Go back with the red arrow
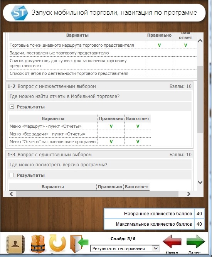Screen dimensions: 212x257 (172, 242)
